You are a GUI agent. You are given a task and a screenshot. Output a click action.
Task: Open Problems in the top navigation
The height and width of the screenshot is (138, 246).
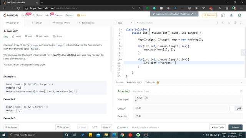click(x=37, y=15)
